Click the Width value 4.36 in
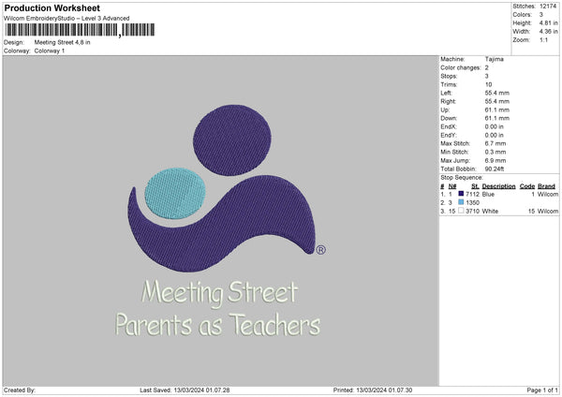The image size is (562, 397). coord(548,32)
